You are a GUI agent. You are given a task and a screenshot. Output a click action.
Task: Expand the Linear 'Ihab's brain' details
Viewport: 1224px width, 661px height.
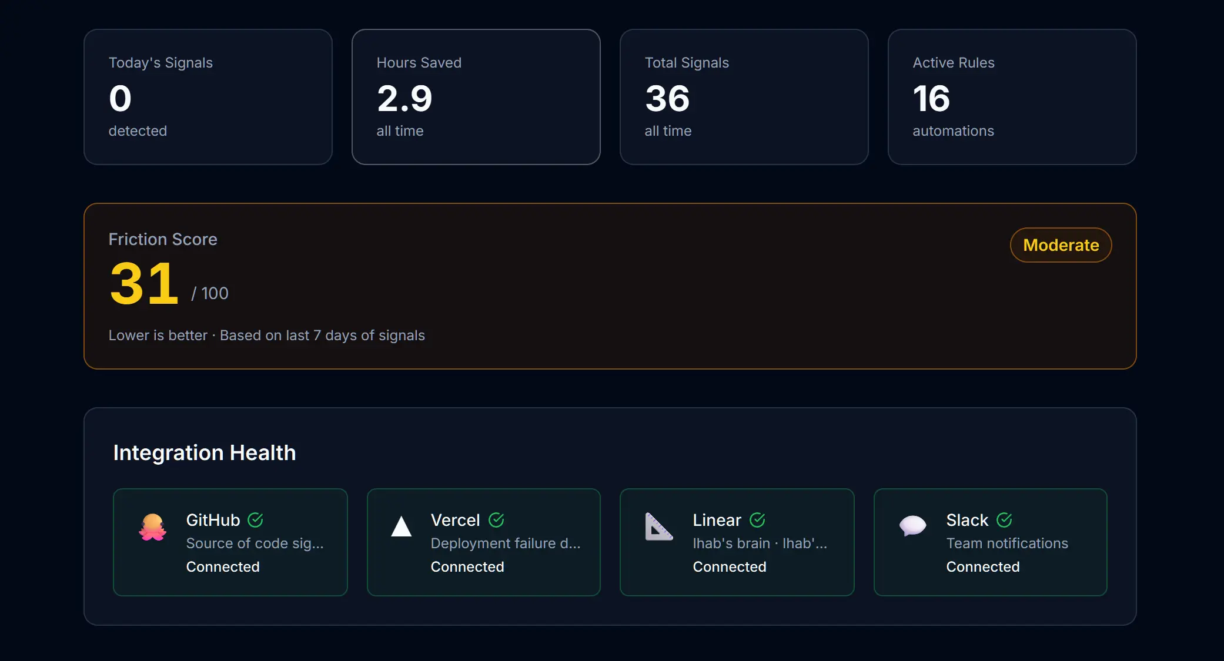tap(760, 543)
